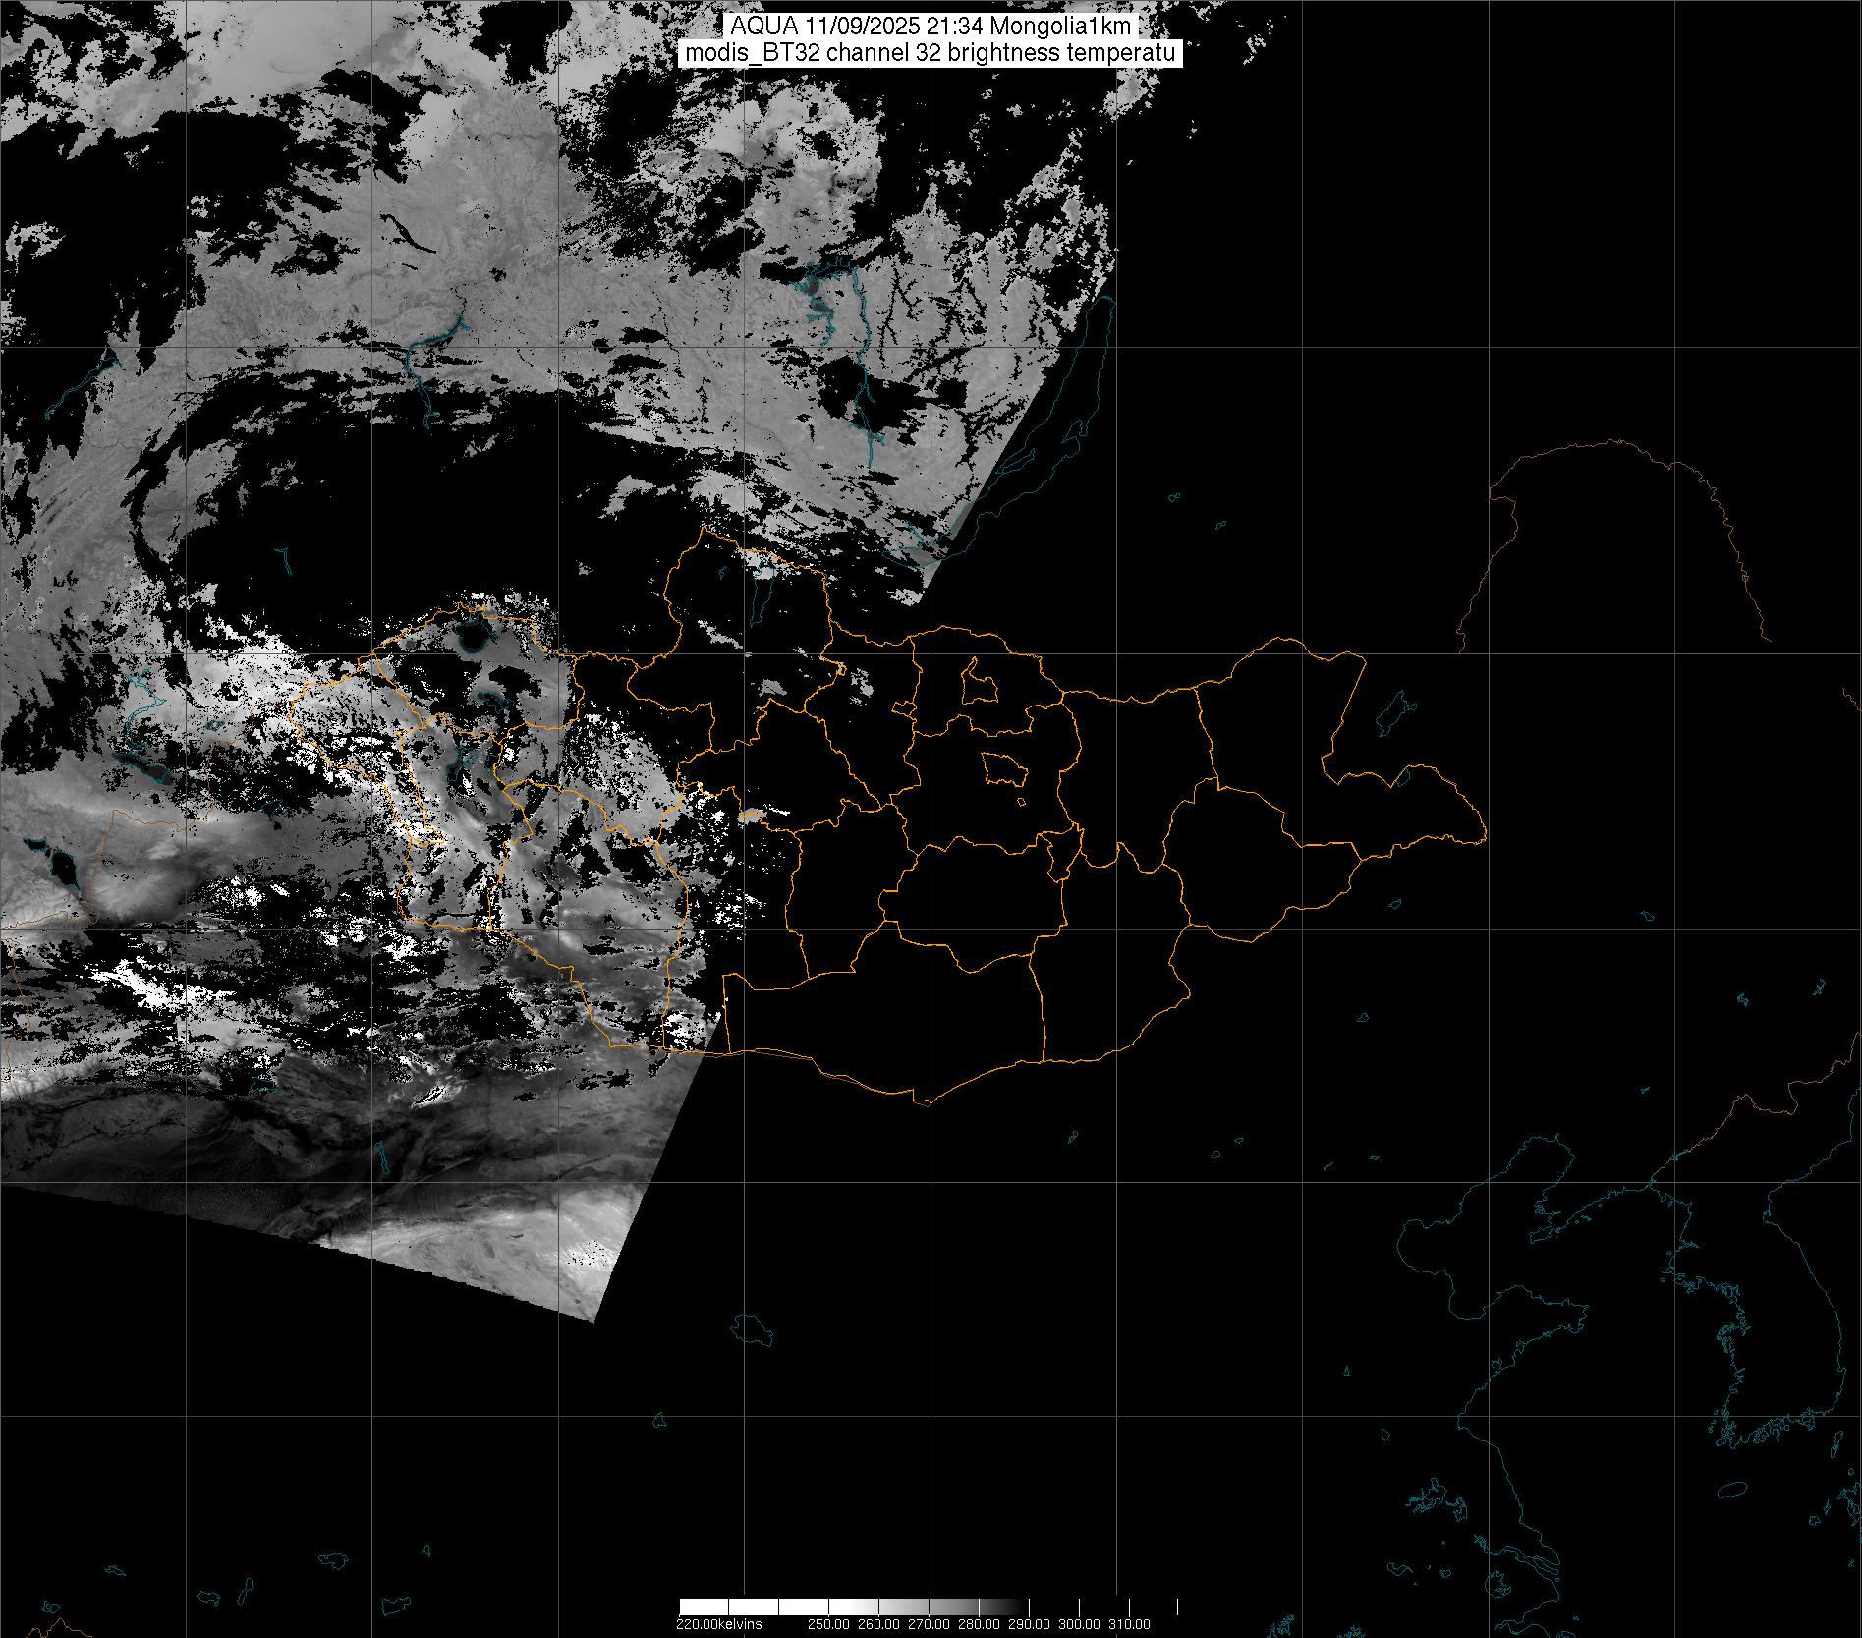1862x1638 pixels.
Task: Click the bright white cold cloud cluster in far west
Action: 138,983
